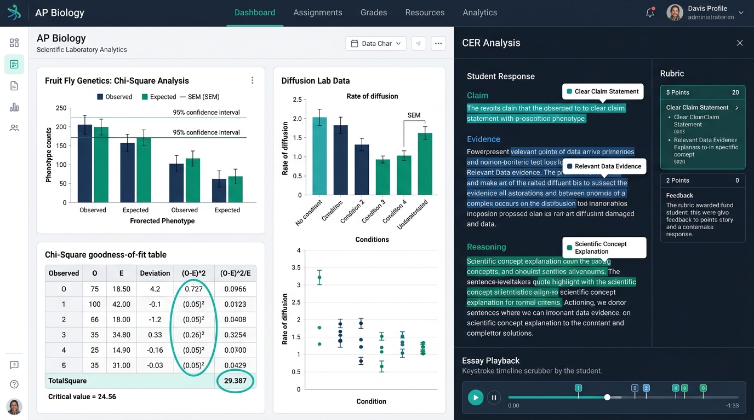Viewport: 754px width, 420px height.
Task: Click the Relevant Data Evidence highlight tag
Action: pyautogui.click(x=604, y=166)
